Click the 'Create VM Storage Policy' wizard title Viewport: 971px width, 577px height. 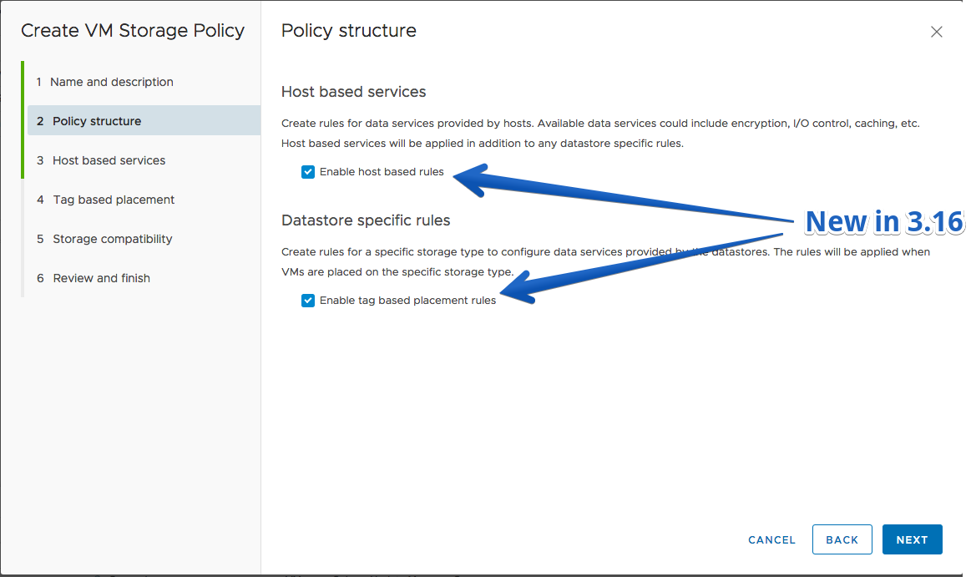(x=133, y=30)
